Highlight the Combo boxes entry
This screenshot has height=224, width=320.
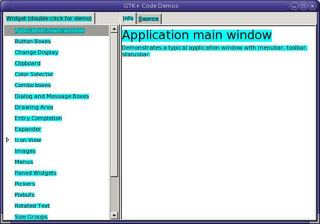click(32, 85)
